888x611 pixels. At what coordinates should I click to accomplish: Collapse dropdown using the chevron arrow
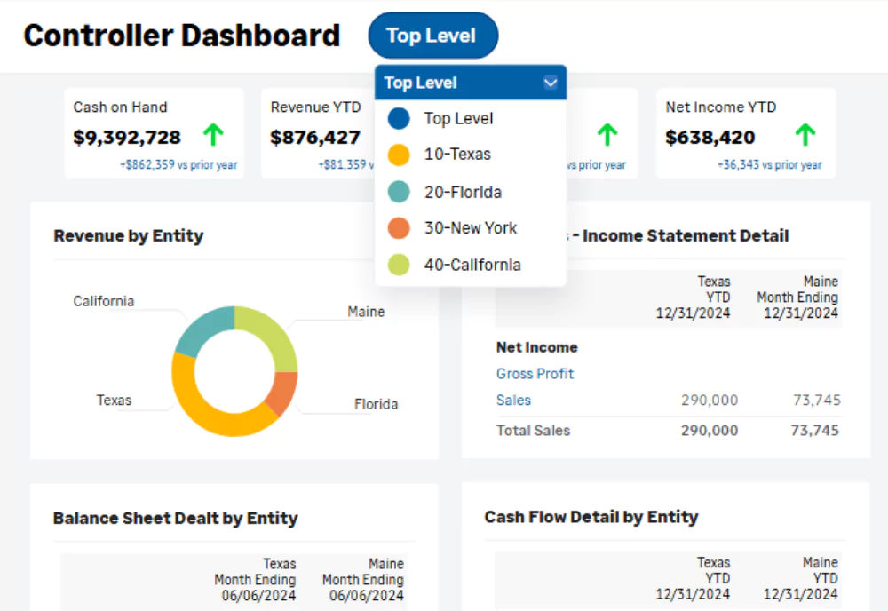tap(551, 83)
